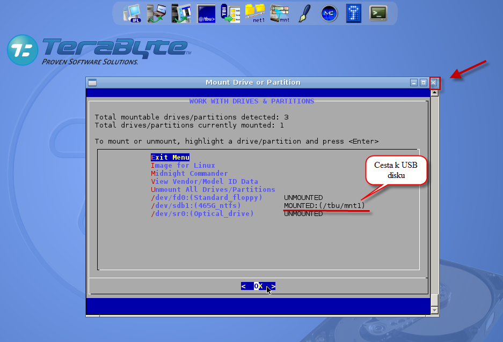Click the UNMOUNTED status beside /dev/fd0
The image size is (503, 342).
(x=303, y=198)
